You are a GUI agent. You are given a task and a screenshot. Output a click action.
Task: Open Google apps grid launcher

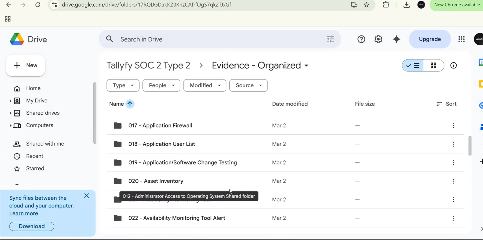point(462,39)
